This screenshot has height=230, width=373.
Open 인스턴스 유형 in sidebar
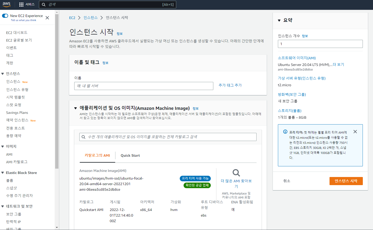tap(17, 90)
